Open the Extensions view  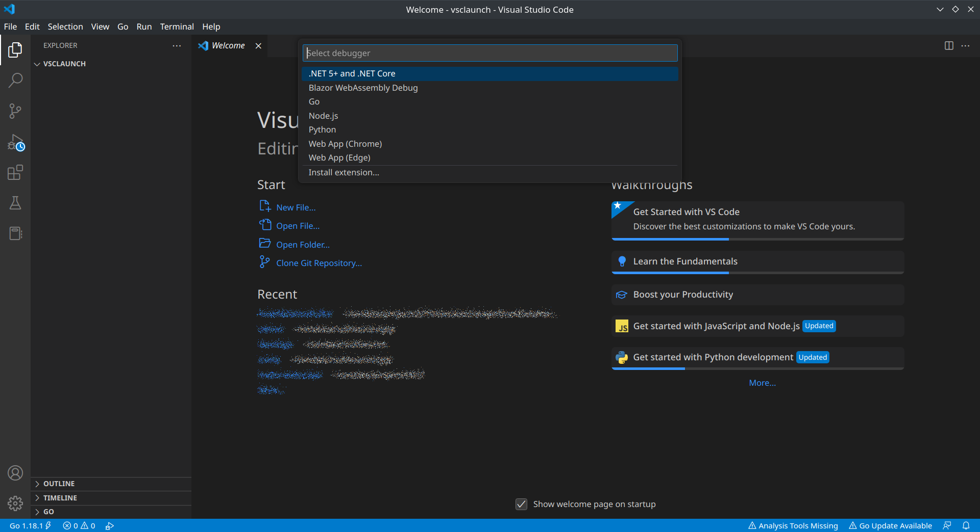15,172
